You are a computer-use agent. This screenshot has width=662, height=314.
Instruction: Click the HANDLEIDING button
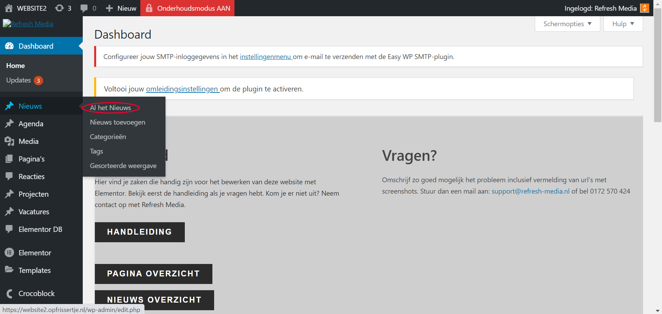(140, 232)
